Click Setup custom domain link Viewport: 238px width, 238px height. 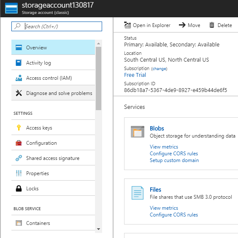pyautogui.click(x=174, y=160)
